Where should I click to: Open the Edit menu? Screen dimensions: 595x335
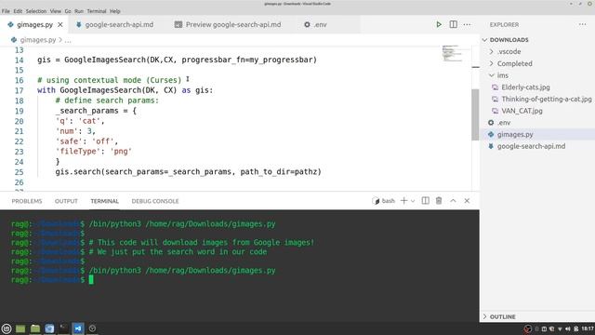[x=18, y=11]
